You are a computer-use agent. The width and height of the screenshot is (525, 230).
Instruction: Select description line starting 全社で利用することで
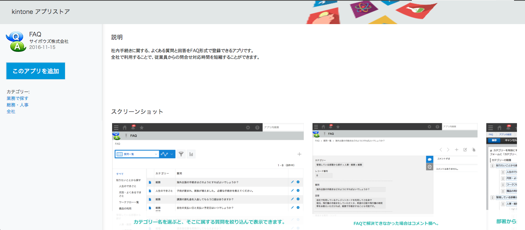[x=185, y=57]
